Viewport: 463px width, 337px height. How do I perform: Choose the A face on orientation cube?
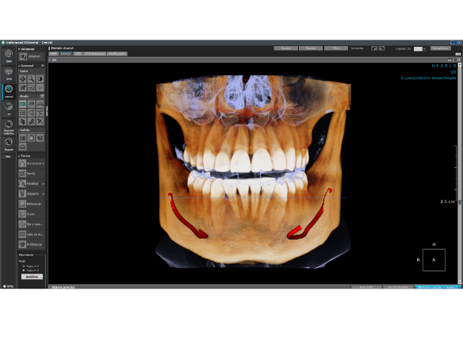point(434,260)
